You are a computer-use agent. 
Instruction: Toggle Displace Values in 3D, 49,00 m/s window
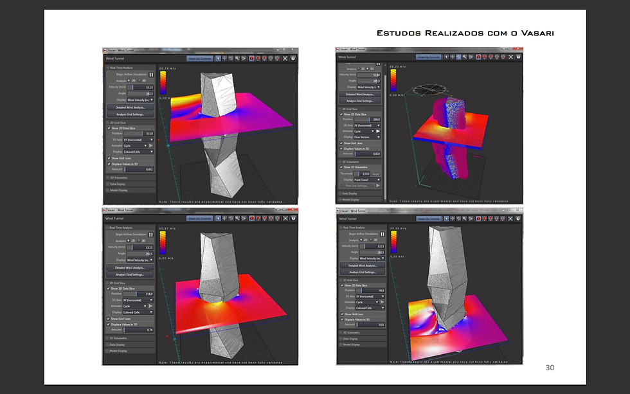pos(342,319)
